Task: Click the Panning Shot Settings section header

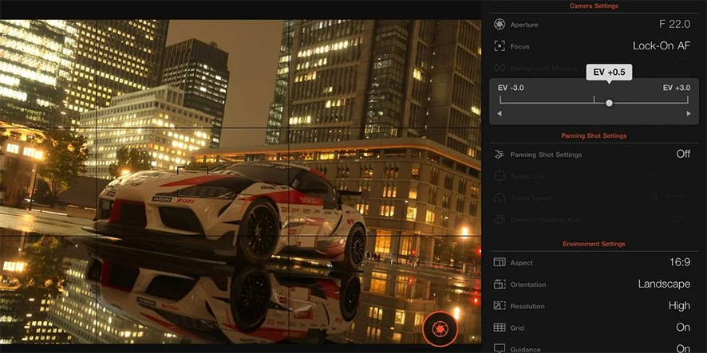Action: coord(594,135)
